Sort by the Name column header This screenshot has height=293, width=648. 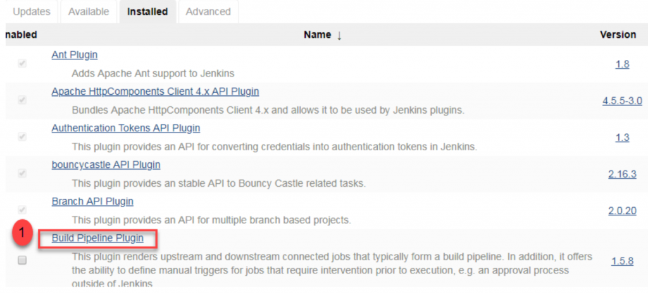pos(323,35)
